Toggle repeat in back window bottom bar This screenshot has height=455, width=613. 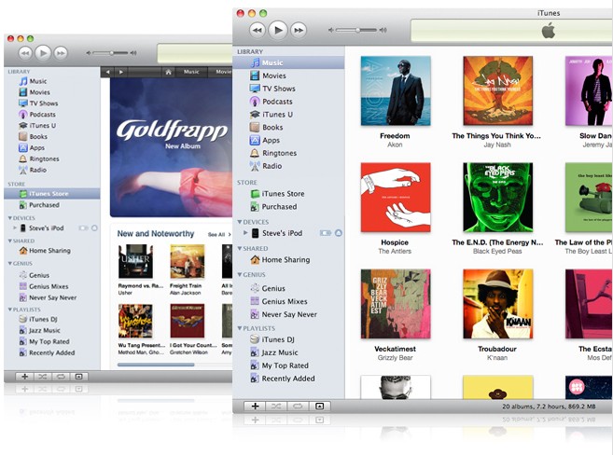click(x=61, y=377)
